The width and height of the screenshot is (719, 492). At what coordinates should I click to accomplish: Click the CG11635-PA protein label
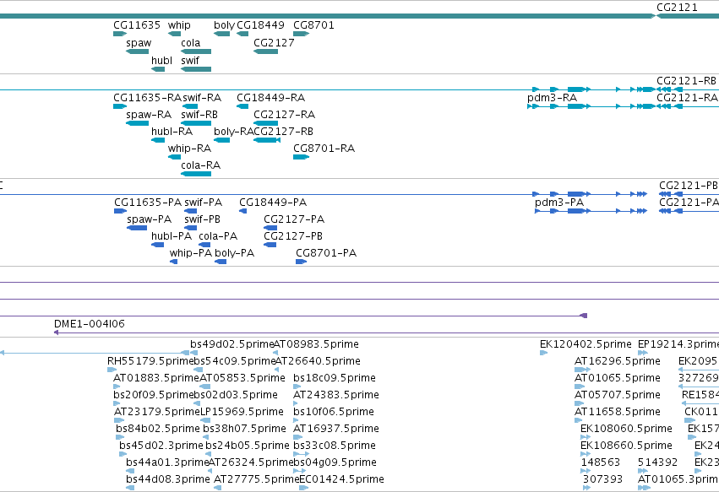[148, 203]
